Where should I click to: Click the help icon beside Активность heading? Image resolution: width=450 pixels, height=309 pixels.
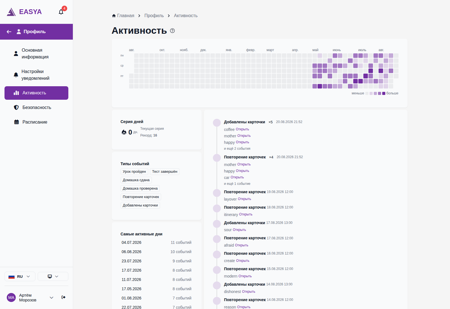coord(172,31)
